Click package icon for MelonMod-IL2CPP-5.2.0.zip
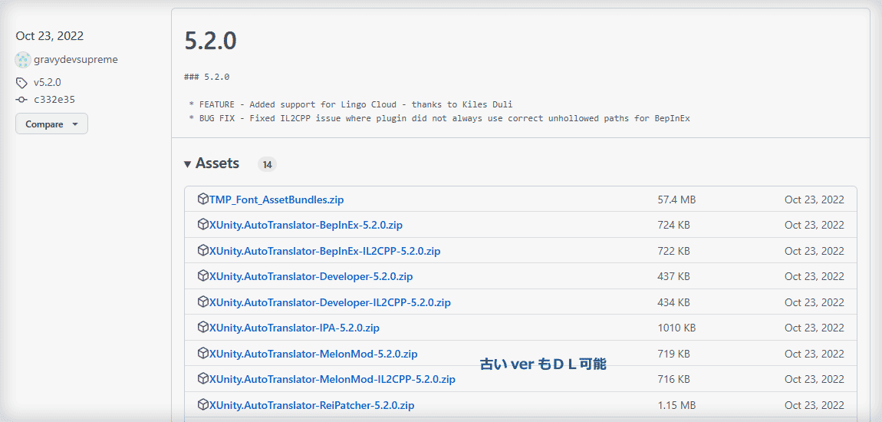Screen dimensions: 882x422 tap(203, 379)
